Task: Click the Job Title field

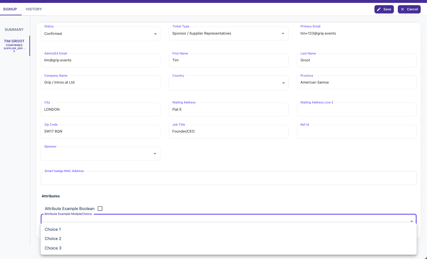Action: 229,132
